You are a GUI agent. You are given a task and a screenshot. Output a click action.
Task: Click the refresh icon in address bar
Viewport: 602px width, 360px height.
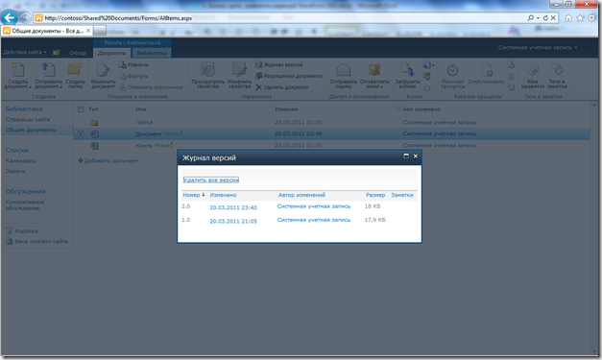tap(545, 17)
